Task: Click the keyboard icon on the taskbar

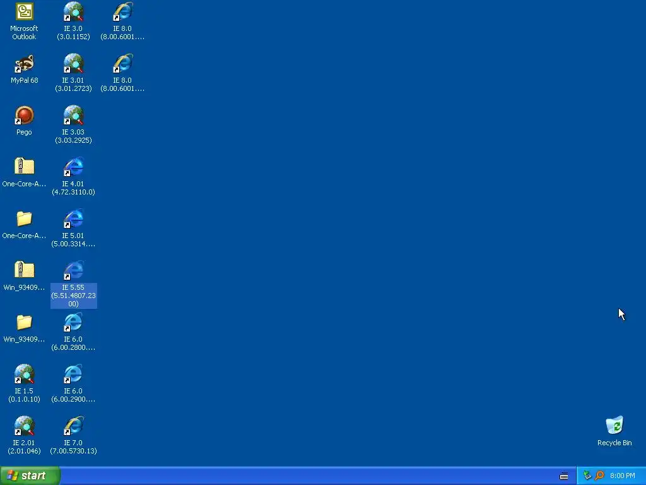Action: [564, 476]
